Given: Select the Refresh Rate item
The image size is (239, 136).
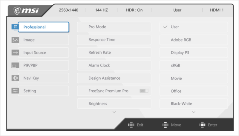Looking at the screenshot, I should pos(114,52).
